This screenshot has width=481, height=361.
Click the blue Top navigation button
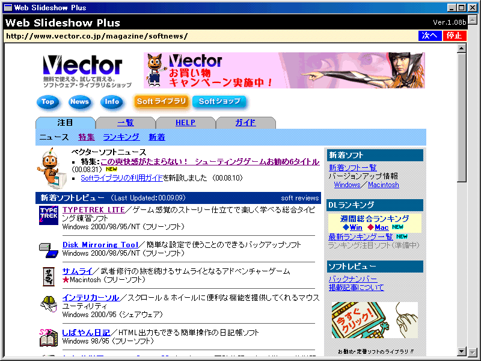[48, 102]
